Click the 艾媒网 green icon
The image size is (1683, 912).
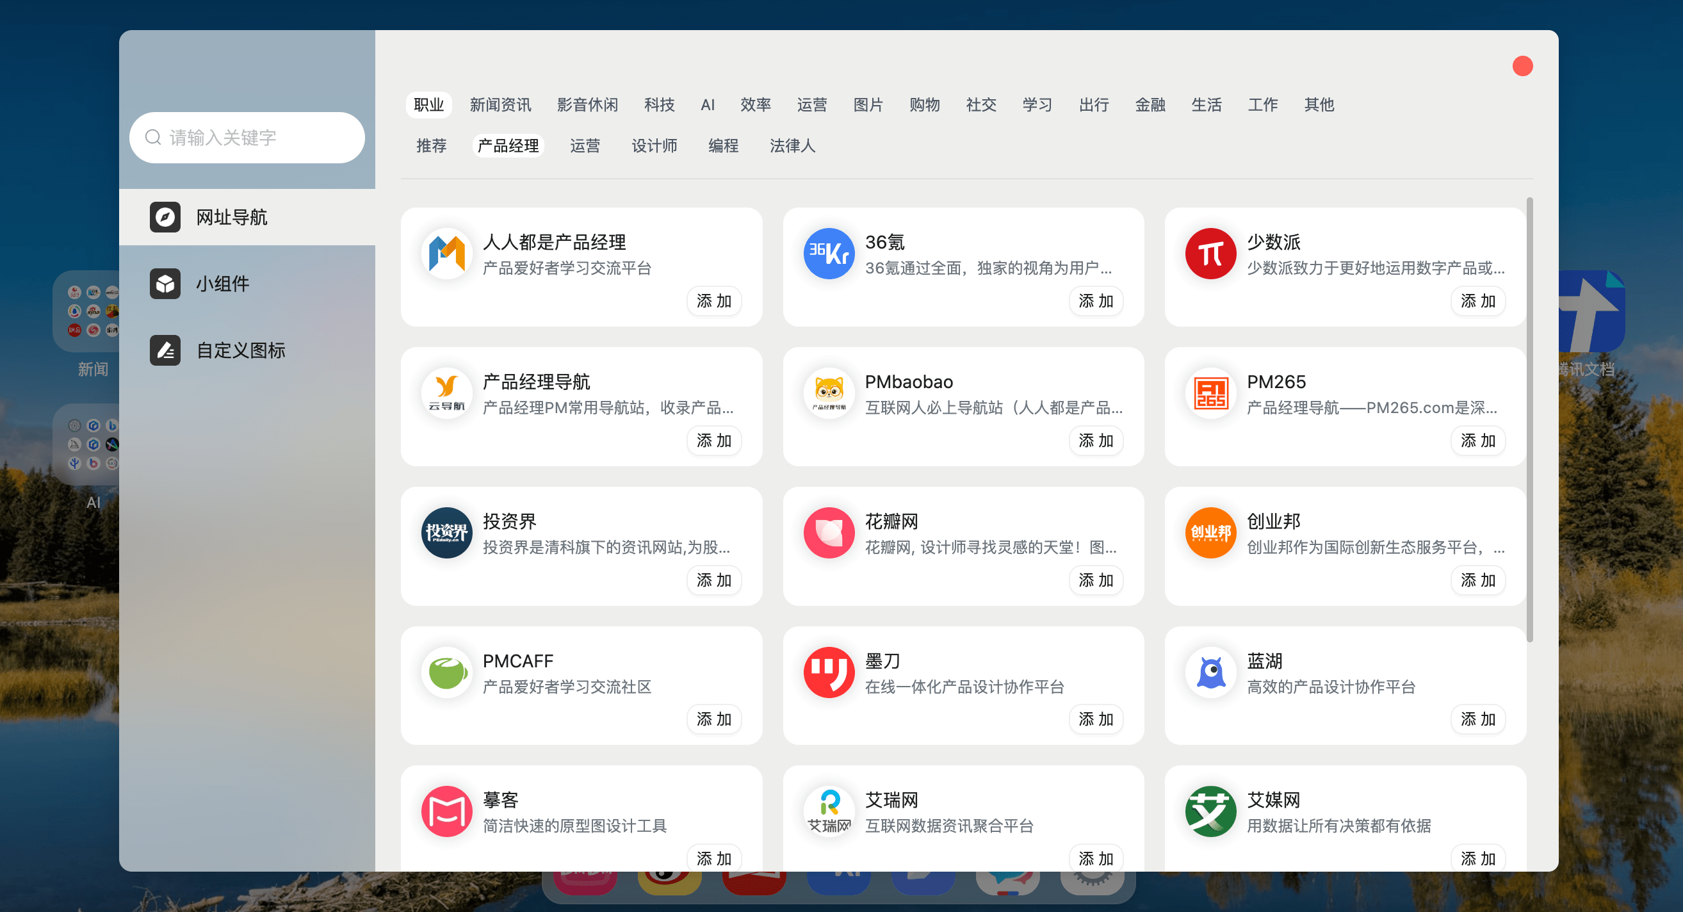[1210, 811]
